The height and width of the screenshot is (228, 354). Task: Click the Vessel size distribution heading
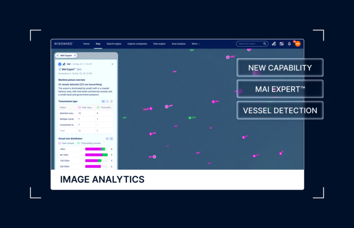tap(70, 139)
